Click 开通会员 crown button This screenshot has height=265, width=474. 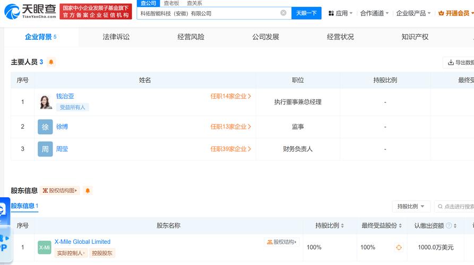tap(456, 13)
